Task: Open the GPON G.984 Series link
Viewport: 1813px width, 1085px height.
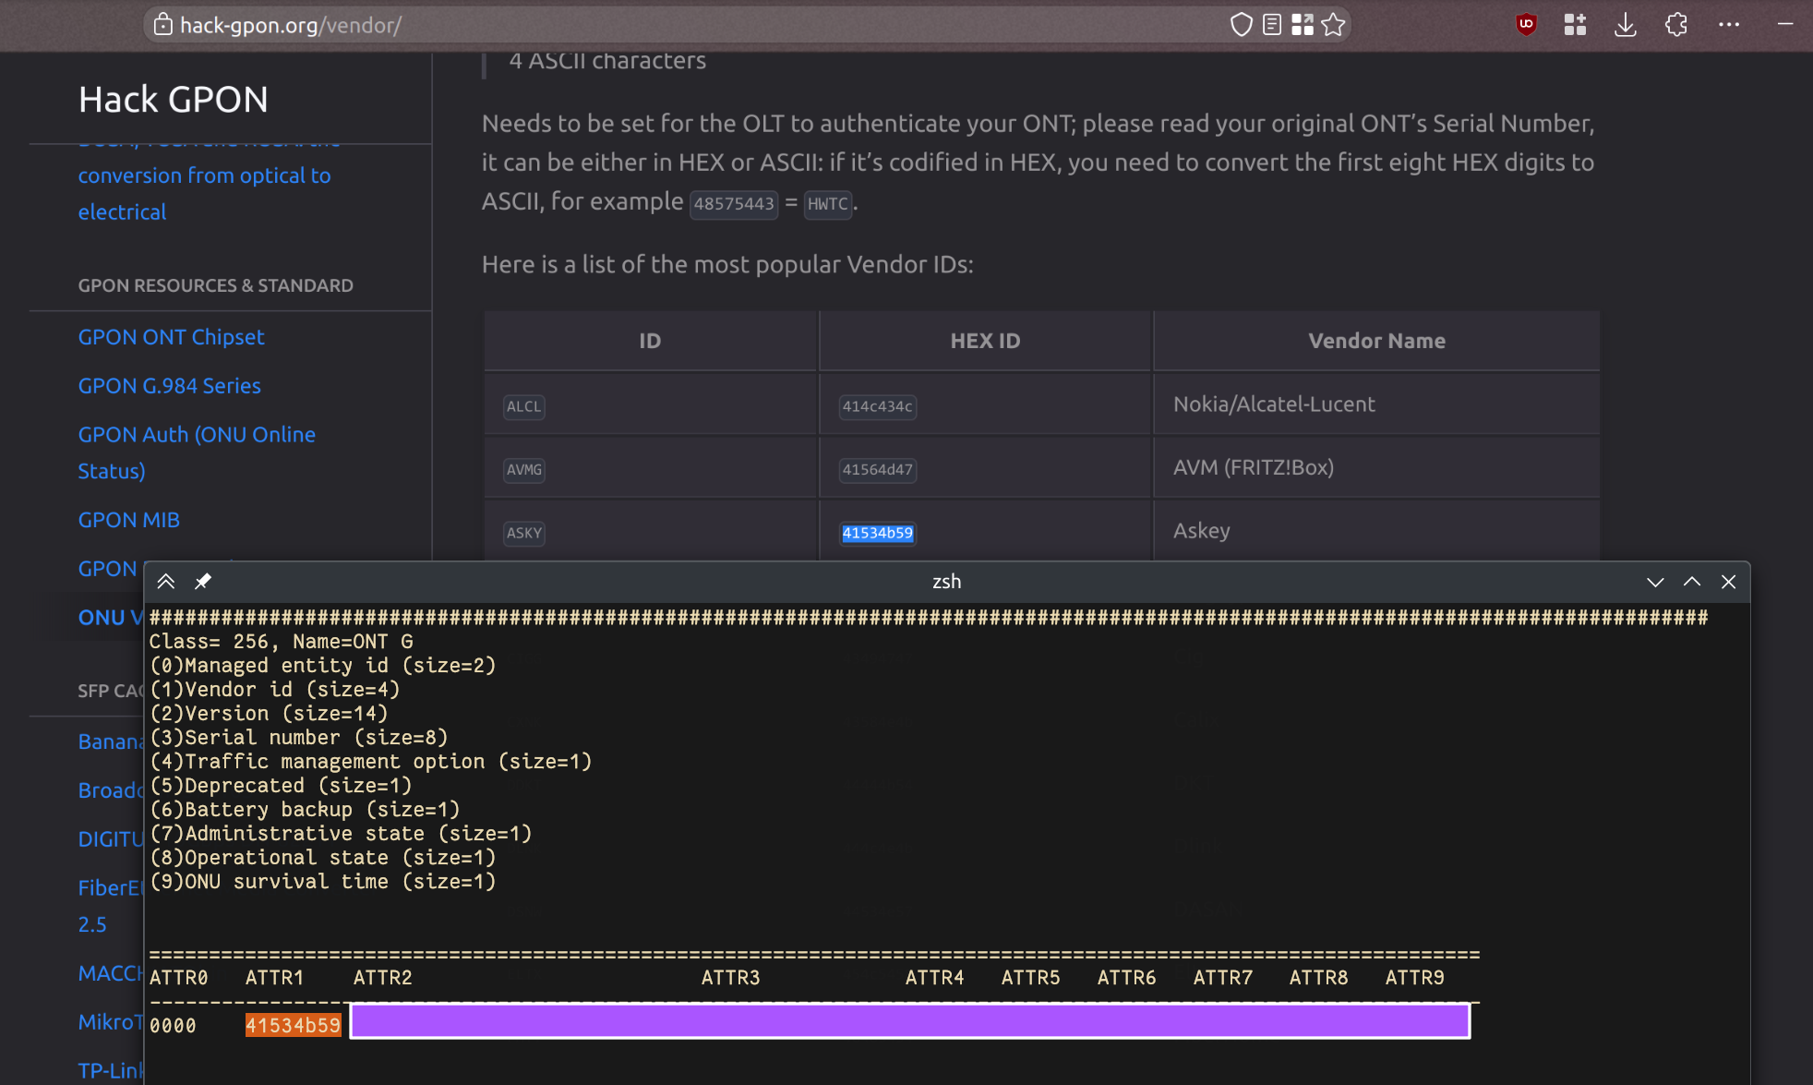Action: click(169, 386)
